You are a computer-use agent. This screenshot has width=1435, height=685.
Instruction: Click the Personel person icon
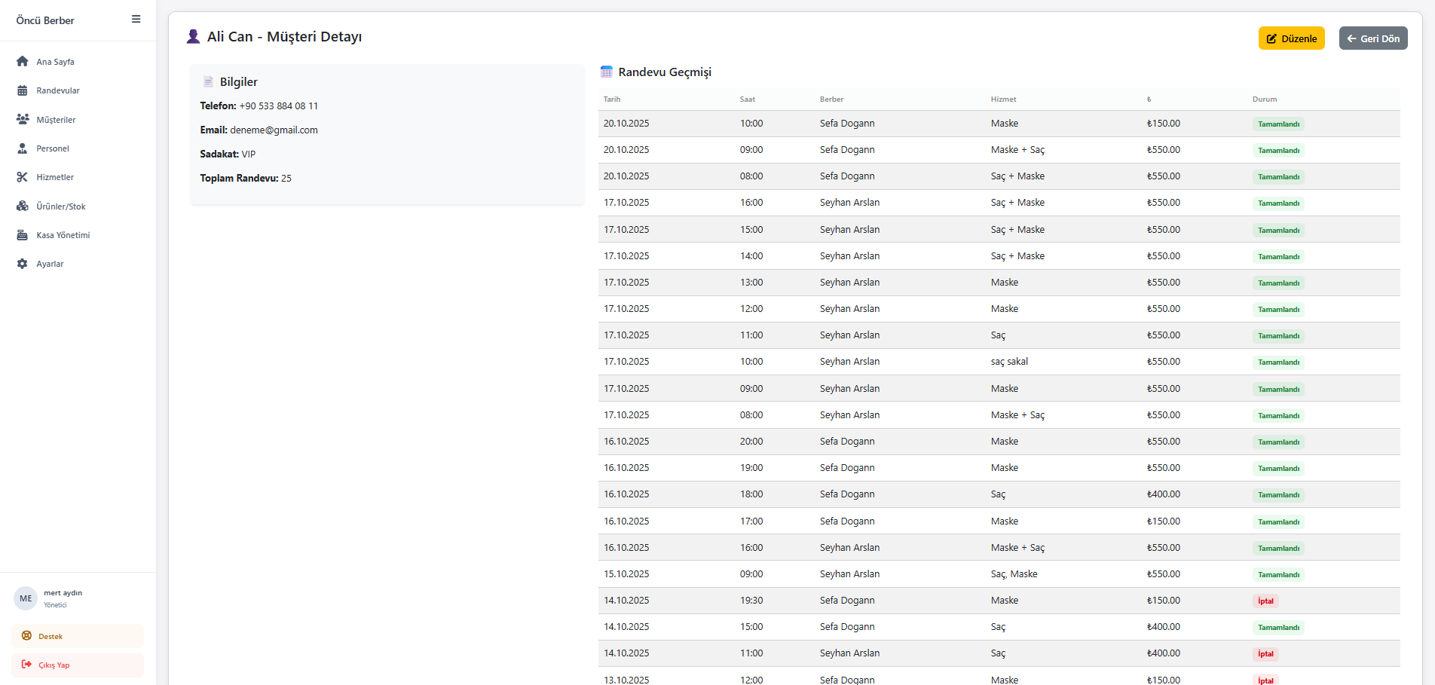(23, 148)
